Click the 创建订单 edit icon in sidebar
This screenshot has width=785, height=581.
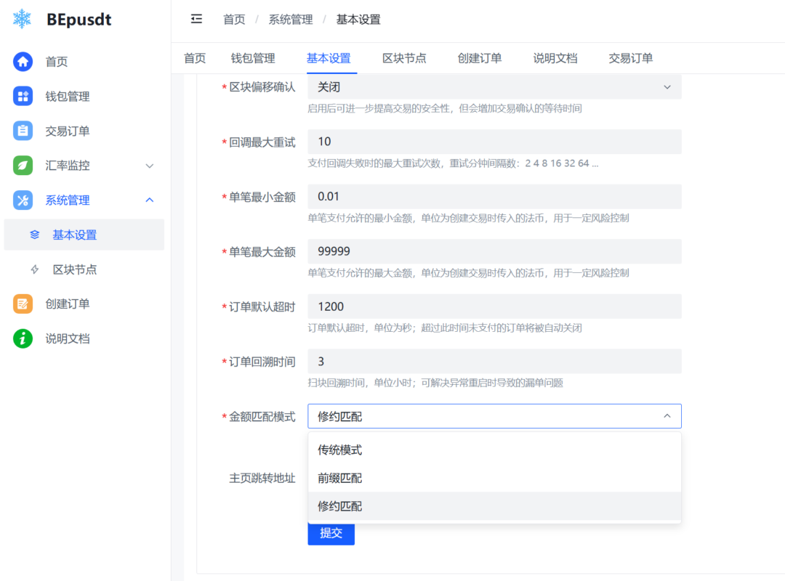pyautogui.click(x=23, y=304)
